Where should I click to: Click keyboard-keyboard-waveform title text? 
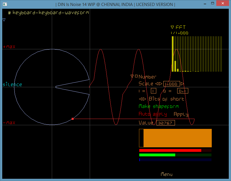pyautogui.click(x=51, y=13)
